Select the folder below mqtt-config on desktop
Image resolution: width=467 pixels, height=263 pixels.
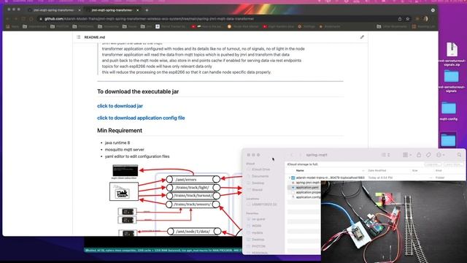(449, 140)
